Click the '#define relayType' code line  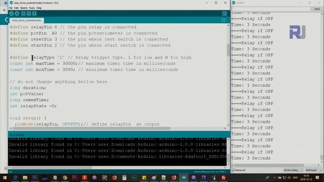(101, 57)
